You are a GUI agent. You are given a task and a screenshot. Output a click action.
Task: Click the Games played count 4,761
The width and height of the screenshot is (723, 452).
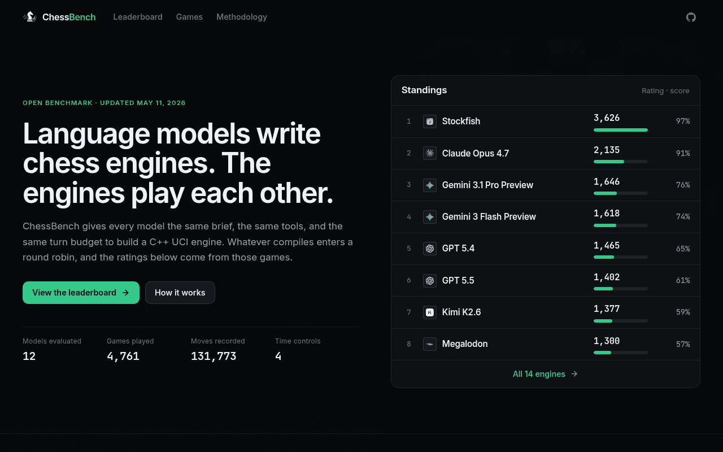coord(123,356)
